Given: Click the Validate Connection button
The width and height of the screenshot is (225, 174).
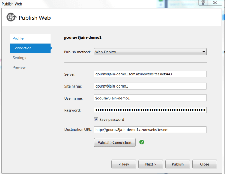Looking at the screenshot, I should coord(115,143).
